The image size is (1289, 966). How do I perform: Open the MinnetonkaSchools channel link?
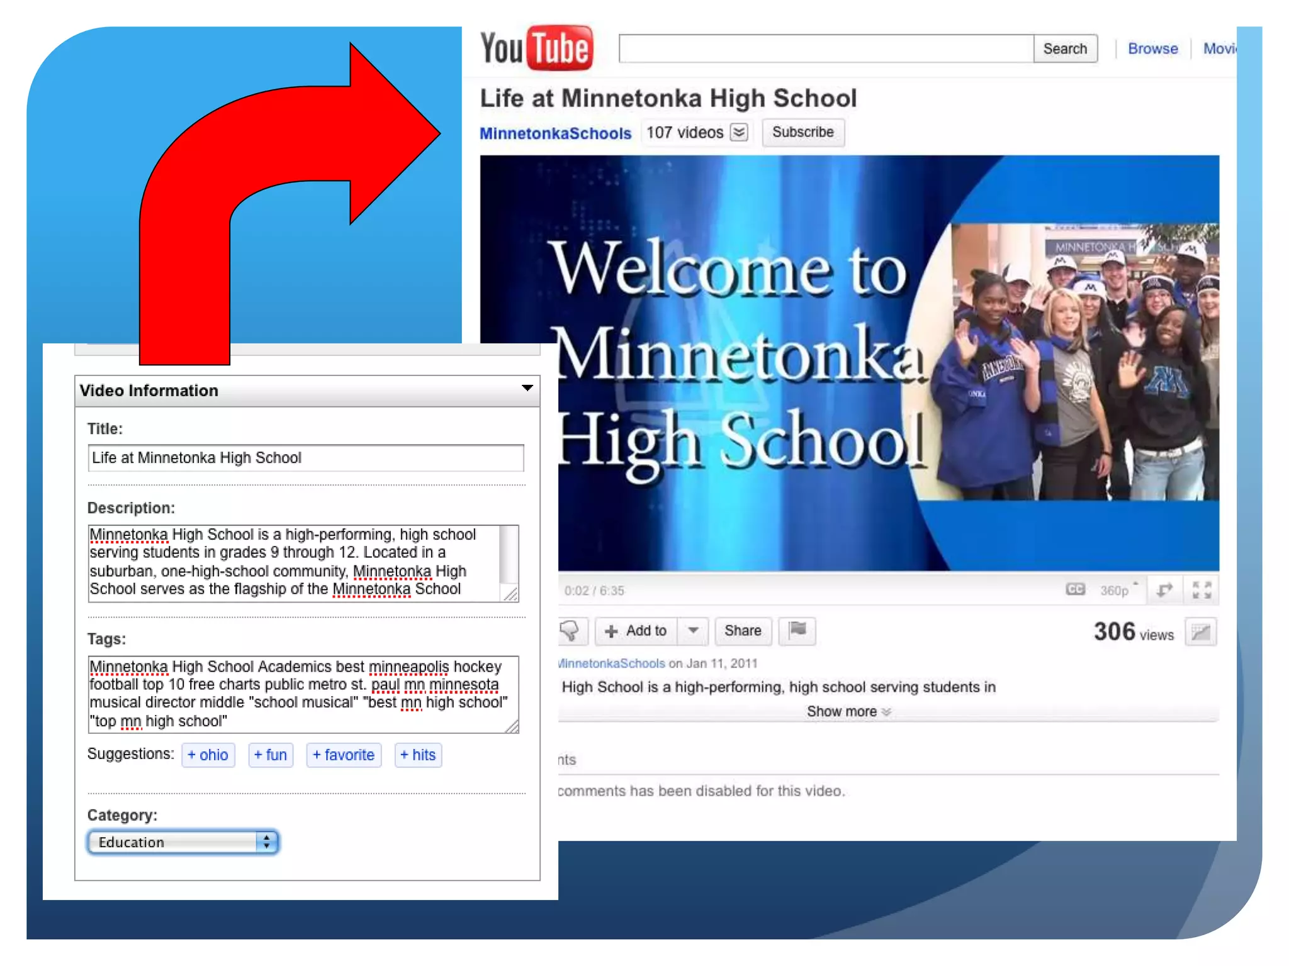pyautogui.click(x=555, y=133)
